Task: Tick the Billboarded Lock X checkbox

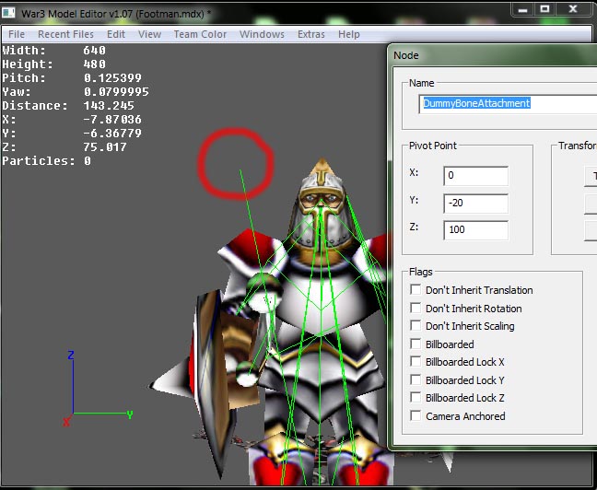Action: [416, 362]
